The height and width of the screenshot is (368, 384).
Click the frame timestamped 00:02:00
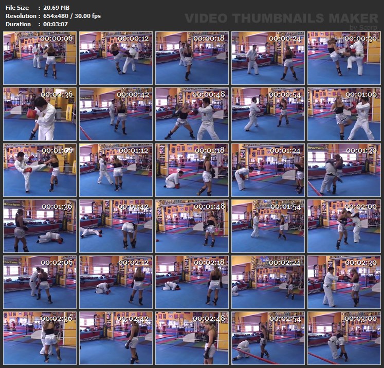tap(344, 226)
